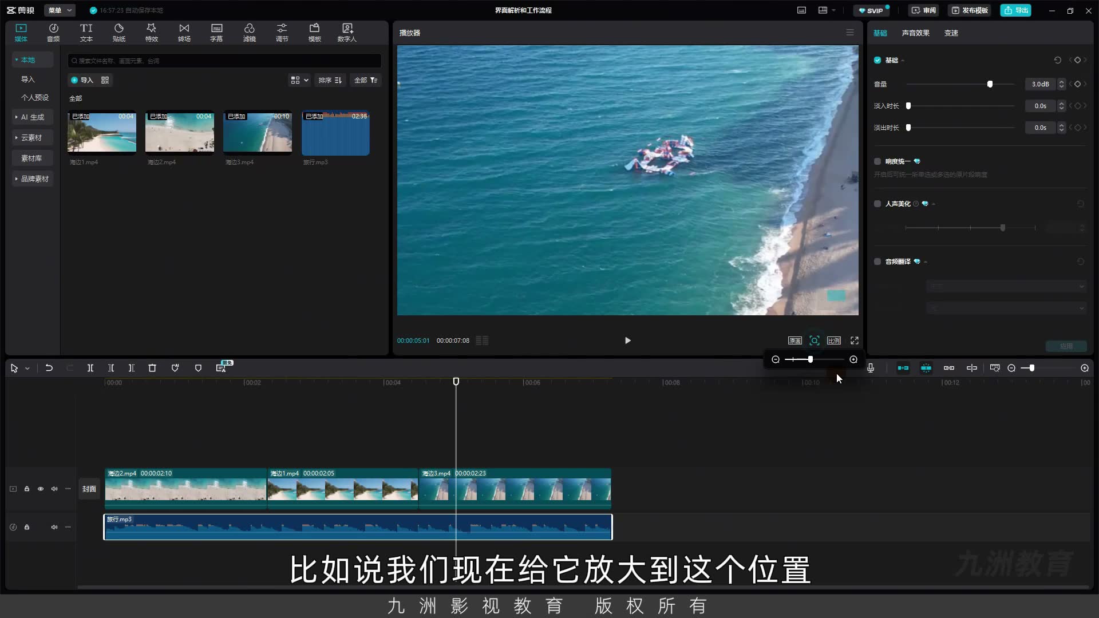Select 个人预设 in the sidebar
This screenshot has width=1099, height=618.
tap(34, 97)
